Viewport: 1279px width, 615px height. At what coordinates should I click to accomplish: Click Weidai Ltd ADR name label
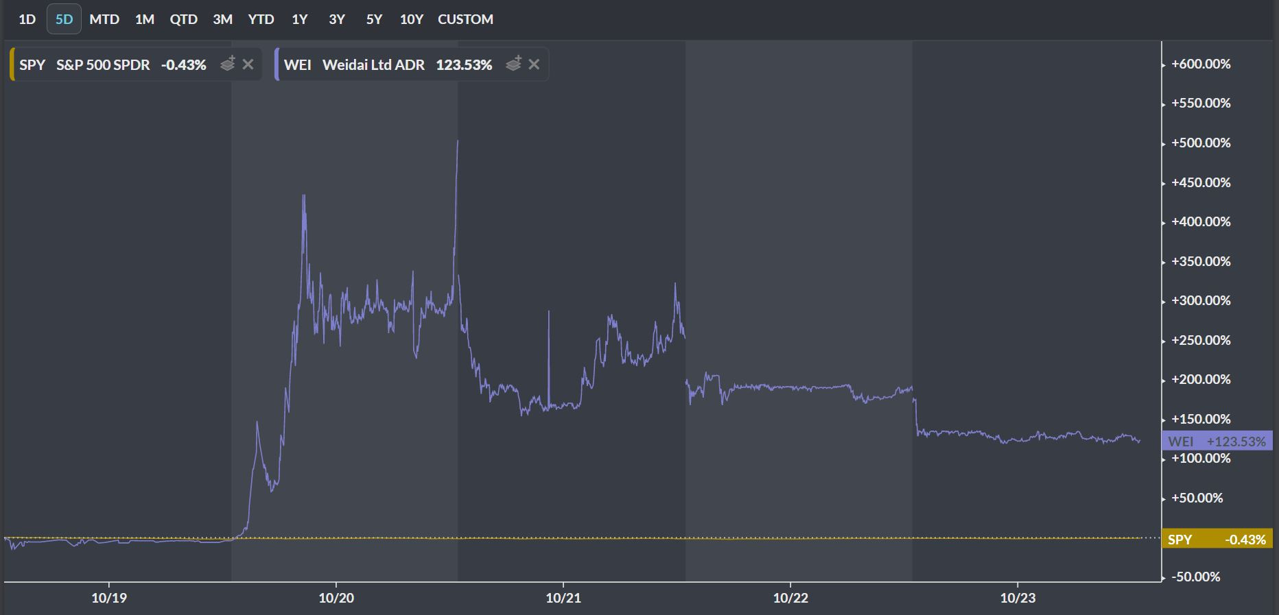(x=373, y=64)
